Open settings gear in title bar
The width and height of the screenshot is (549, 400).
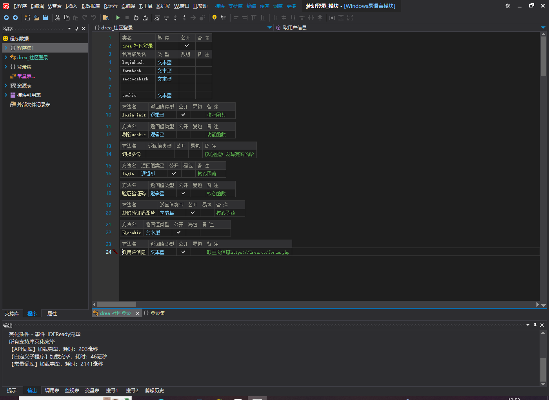[508, 6]
